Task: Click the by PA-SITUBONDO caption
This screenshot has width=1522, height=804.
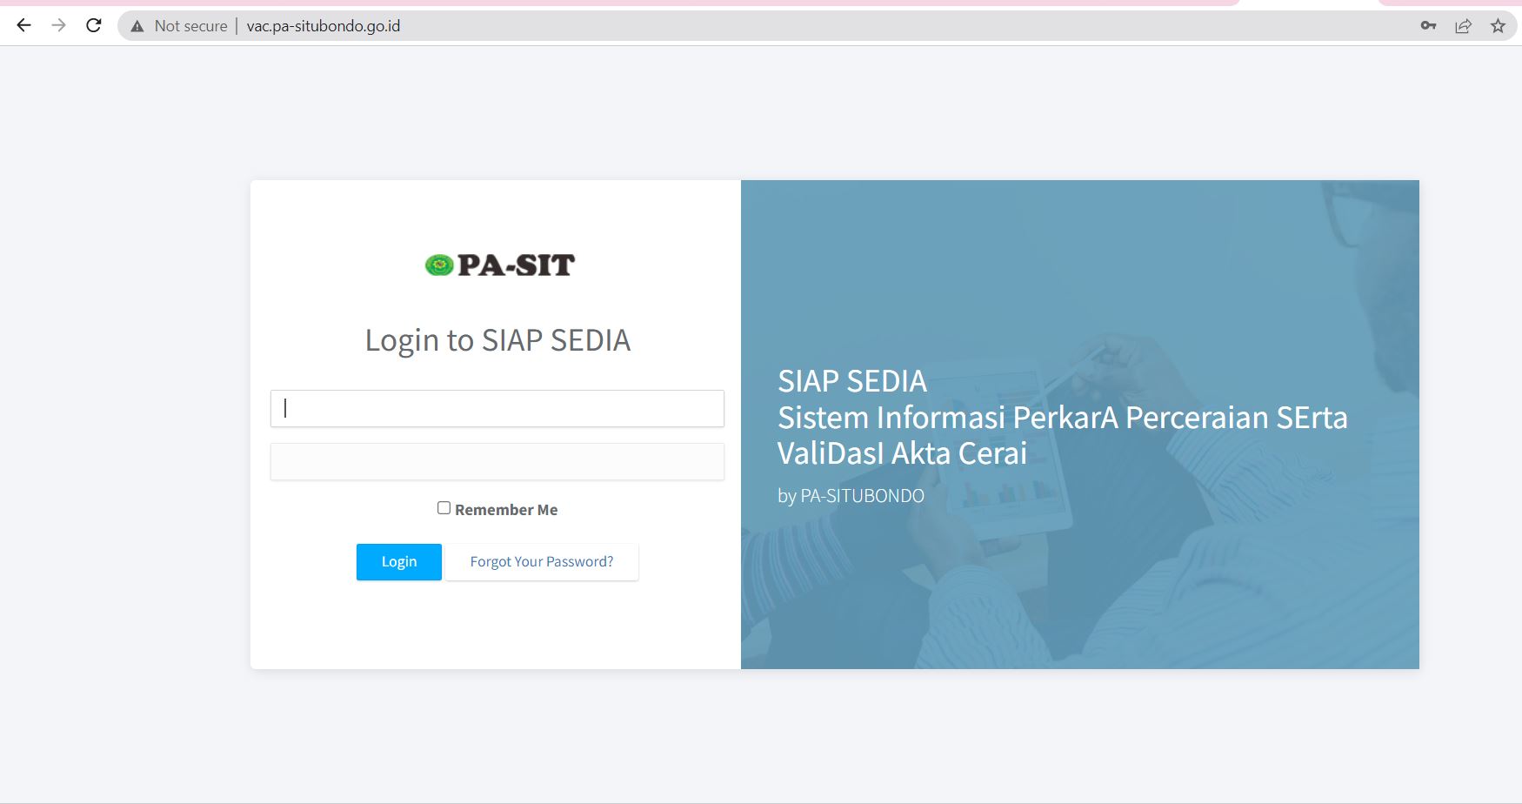Action: [x=851, y=496]
